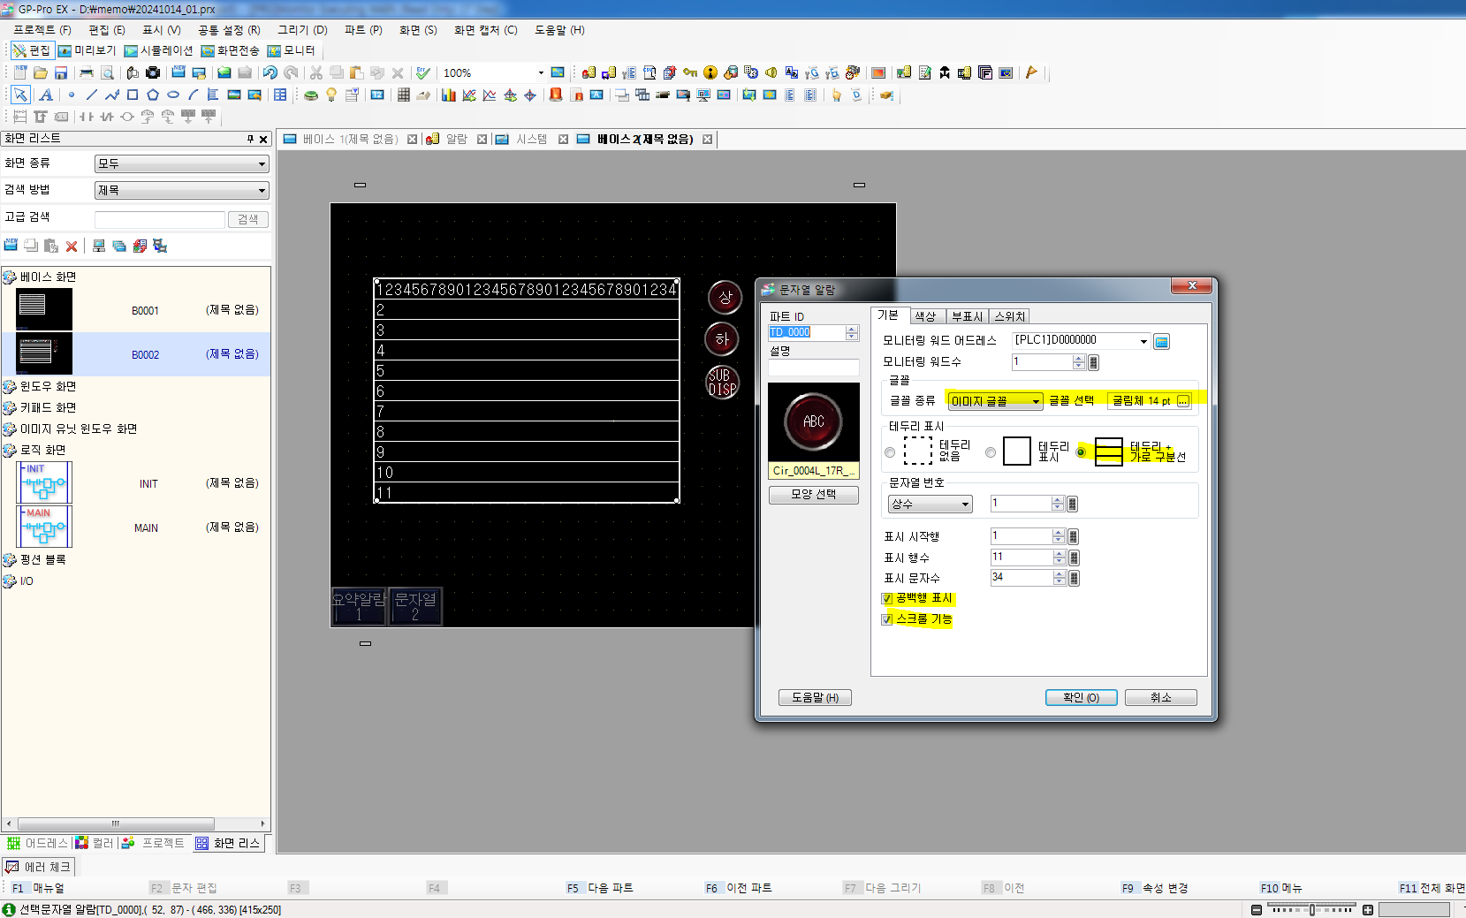Click the Undo arrow icon
The height and width of the screenshot is (918, 1466).
click(270, 72)
